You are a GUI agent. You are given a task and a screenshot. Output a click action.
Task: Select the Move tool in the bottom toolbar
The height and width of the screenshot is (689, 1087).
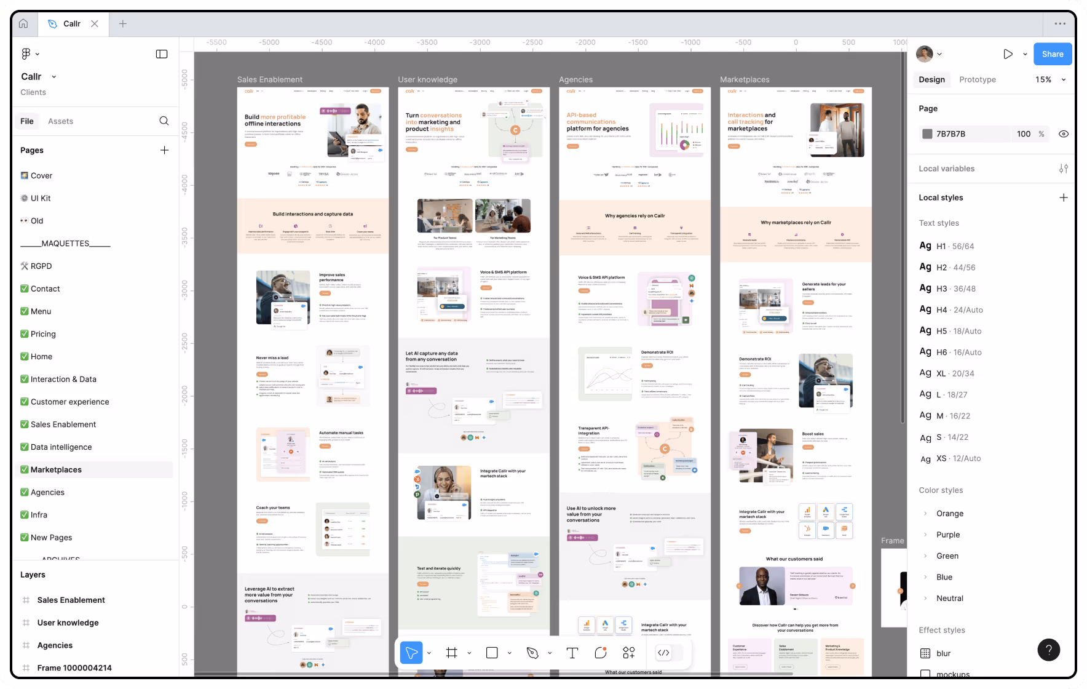coord(411,653)
